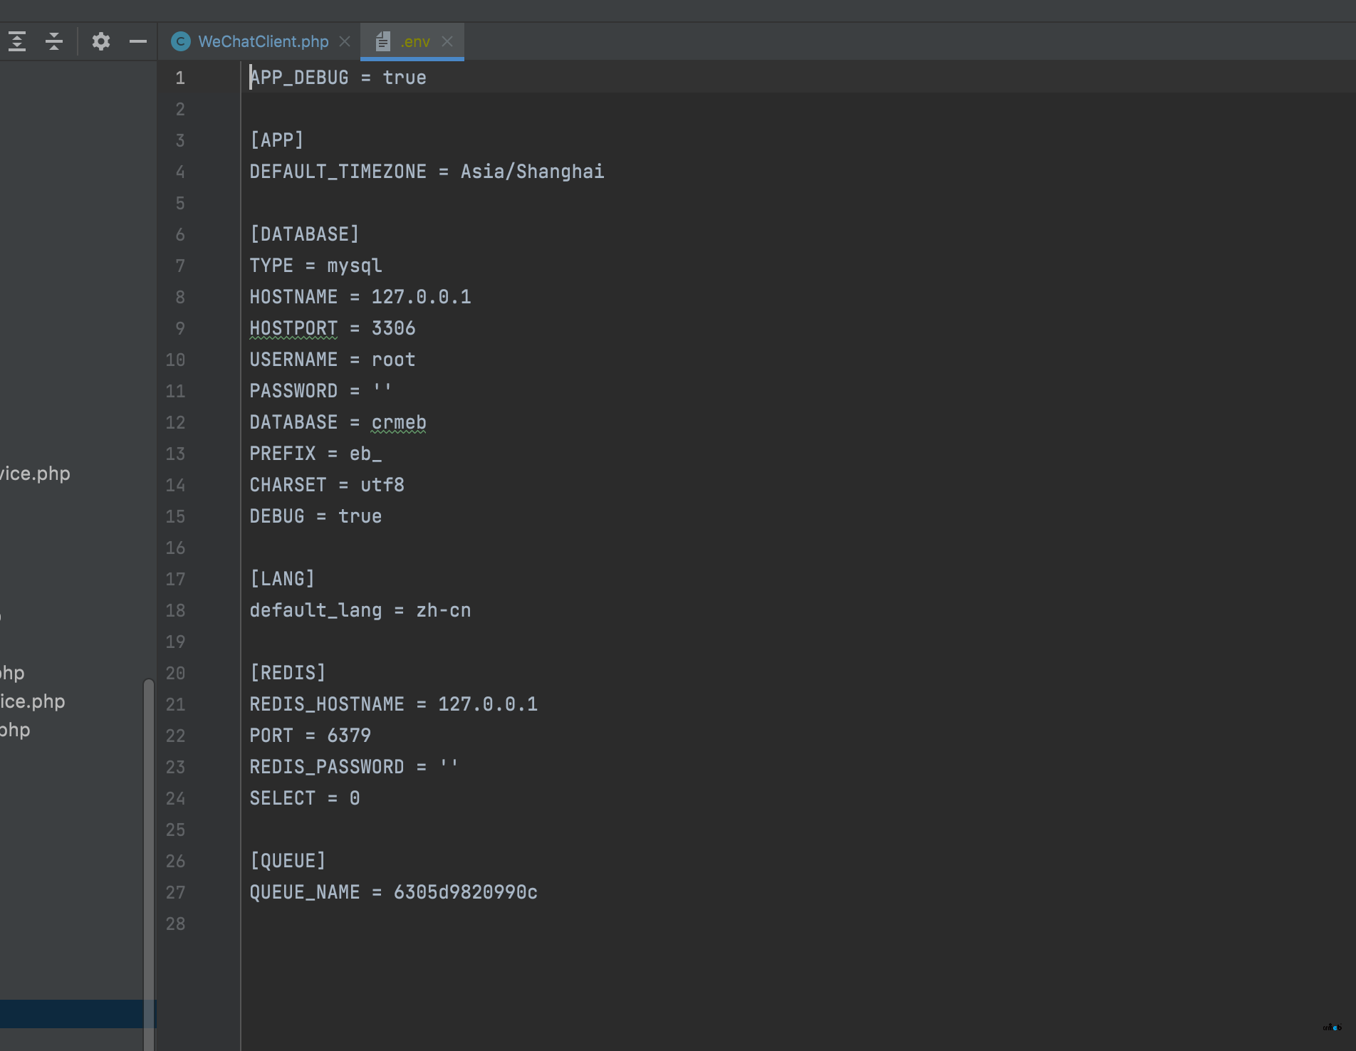Image resolution: width=1356 pixels, height=1051 pixels.
Task: Open project panel settings gear
Action: click(x=101, y=41)
